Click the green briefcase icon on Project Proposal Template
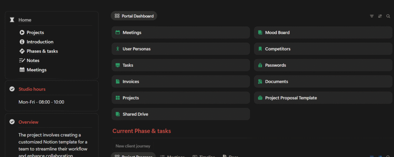The width and height of the screenshot is (394, 157). point(260,98)
